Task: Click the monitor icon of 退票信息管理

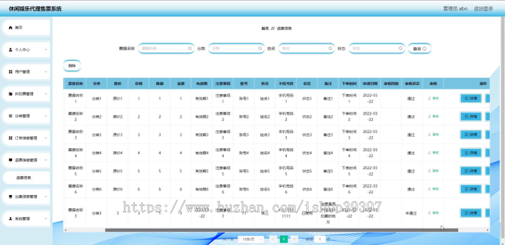Action: pyautogui.click(x=10, y=160)
